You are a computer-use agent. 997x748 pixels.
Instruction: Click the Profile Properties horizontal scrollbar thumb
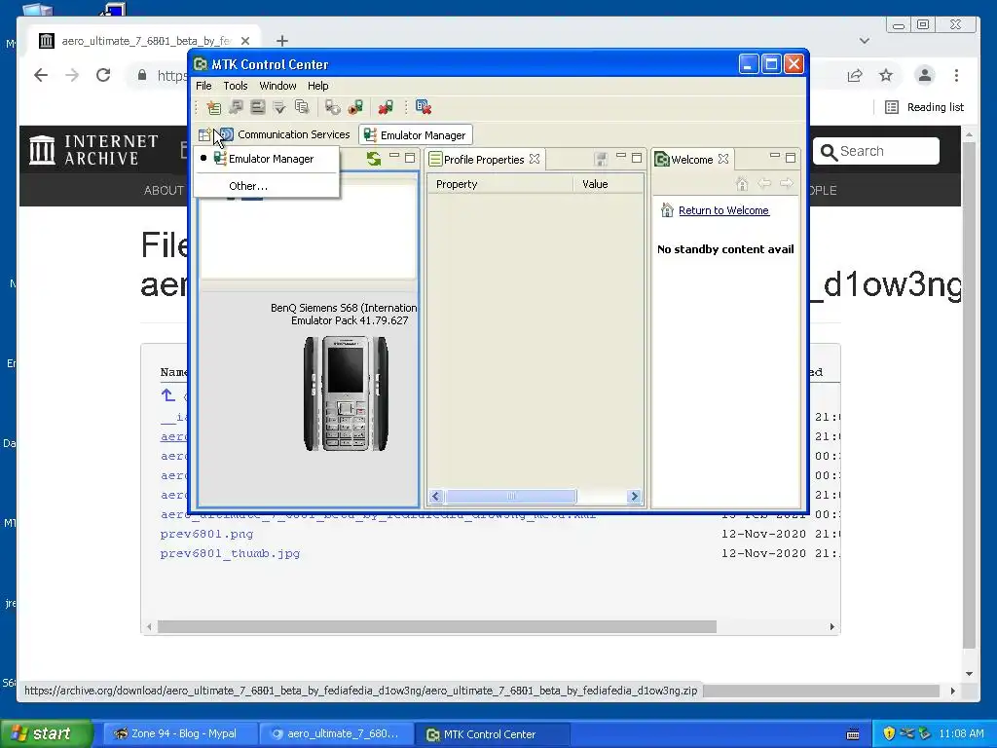[x=510, y=496]
